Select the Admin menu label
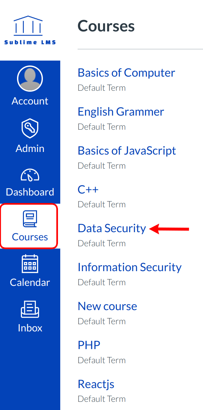The width and height of the screenshot is (203, 410). pyautogui.click(x=30, y=148)
